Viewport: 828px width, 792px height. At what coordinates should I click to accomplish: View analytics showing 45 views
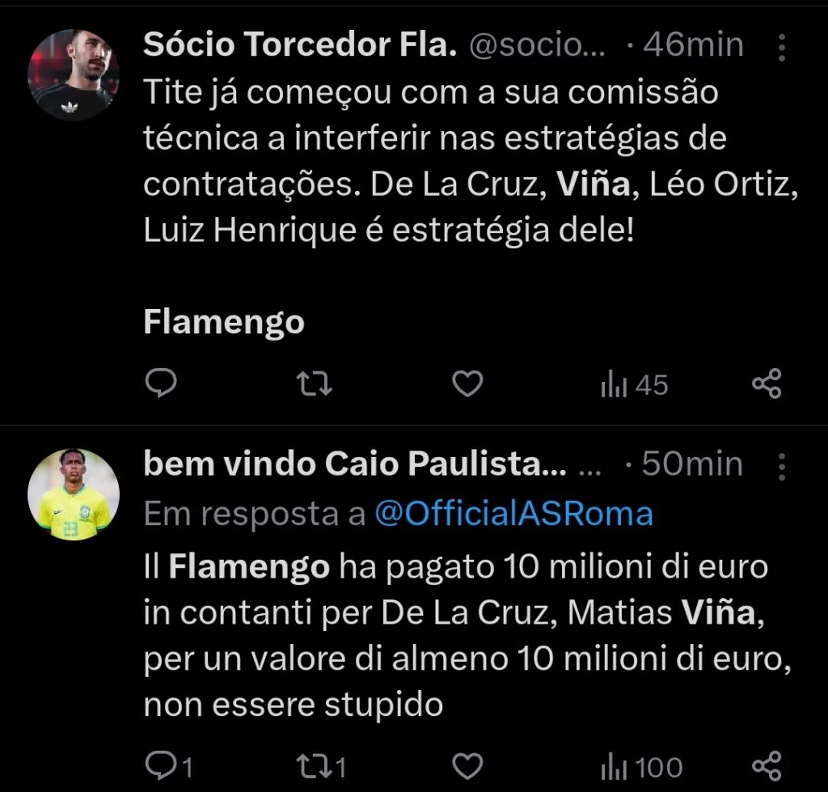point(635,385)
